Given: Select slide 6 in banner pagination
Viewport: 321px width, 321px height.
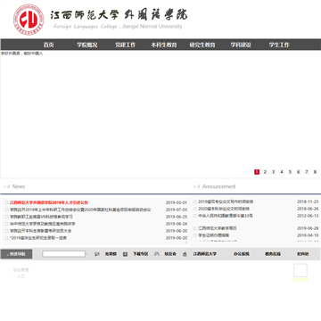Looking at the screenshot, I should tap(299, 172).
